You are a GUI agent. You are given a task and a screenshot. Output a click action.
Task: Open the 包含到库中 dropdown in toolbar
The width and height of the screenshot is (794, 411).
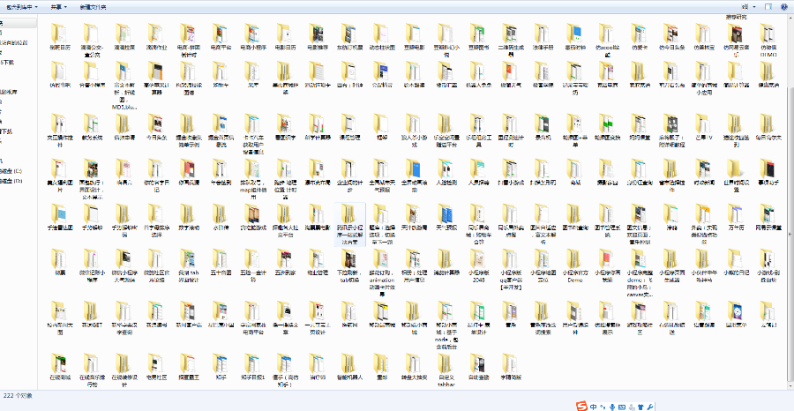pos(19,5)
